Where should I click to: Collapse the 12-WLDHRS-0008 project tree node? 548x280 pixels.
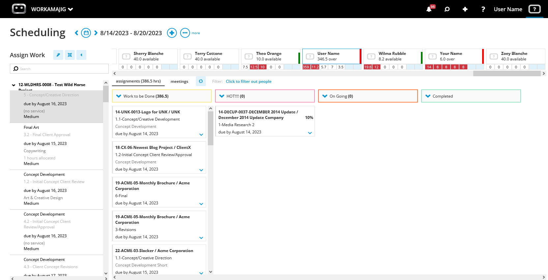[x=14, y=85]
